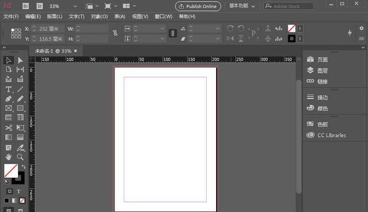Select the Scissors tool

point(9,128)
